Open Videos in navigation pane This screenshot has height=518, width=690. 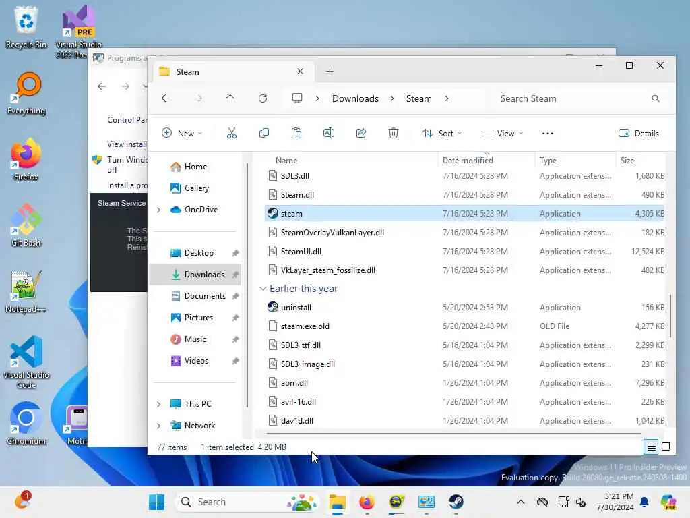(x=196, y=361)
